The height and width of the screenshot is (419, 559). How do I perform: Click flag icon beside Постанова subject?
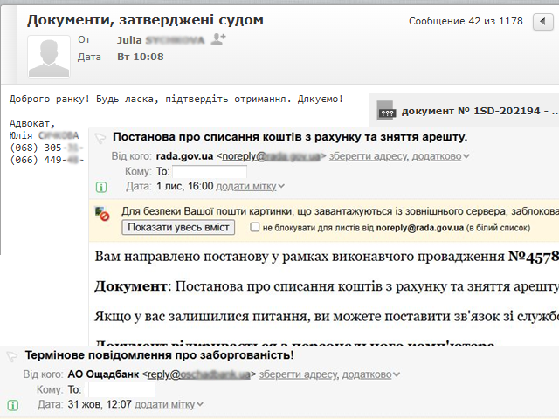(100, 137)
